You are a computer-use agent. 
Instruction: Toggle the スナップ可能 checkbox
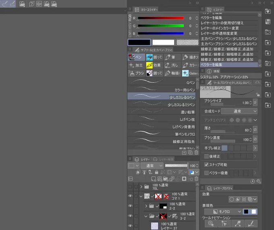click(206, 165)
